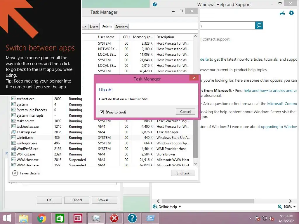The width and height of the screenshot is (299, 224).
Task: Select the System interrupts row
Action: [101, 116]
